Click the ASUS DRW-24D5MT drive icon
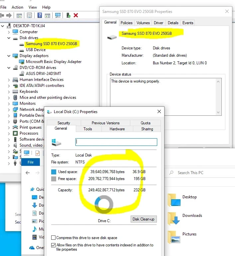 [x=22, y=74]
